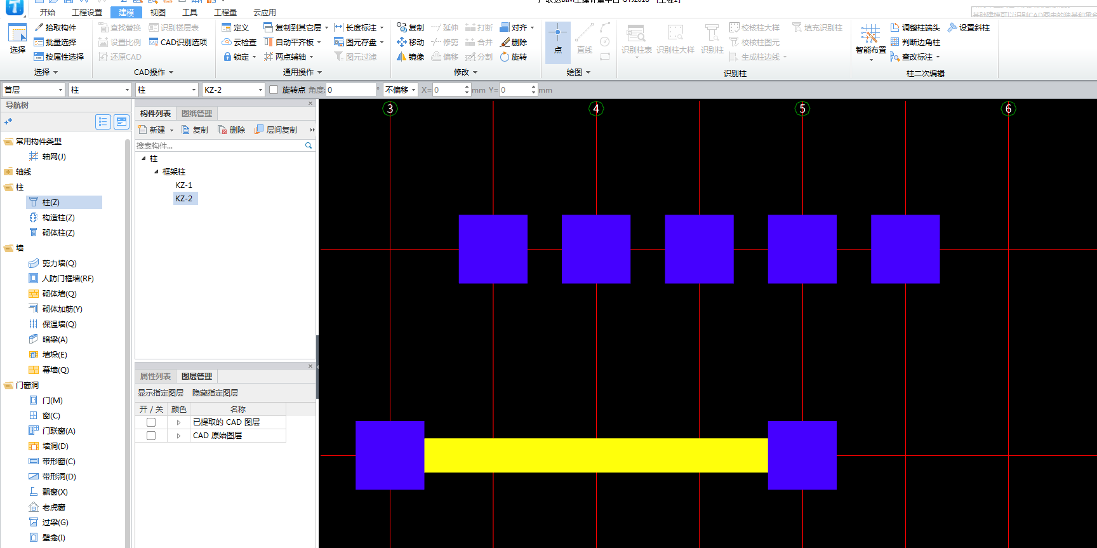The width and height of the screenshot is (1097, 548).
Task: Switch navigation tree to list view icon
Action: [x=103, y=121]
